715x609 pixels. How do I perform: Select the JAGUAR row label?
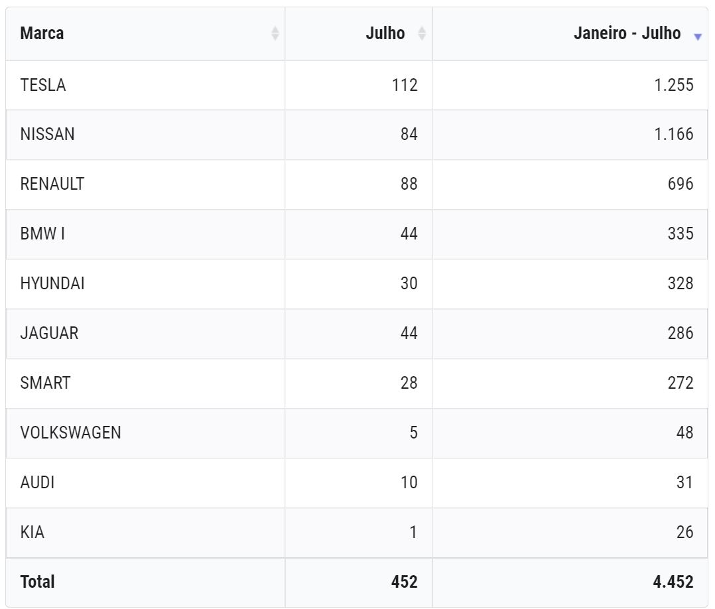pyautogui.click(x=49, y=333)
